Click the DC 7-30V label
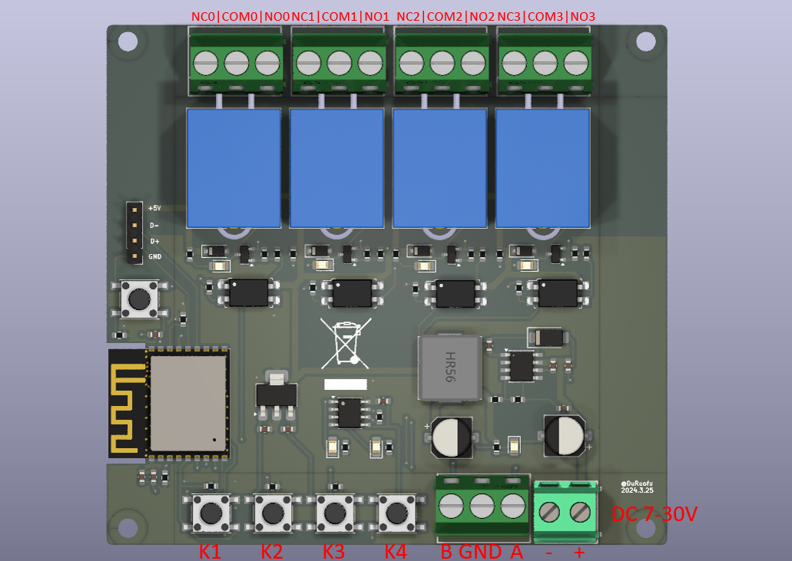The height and width of the screenshot is (561, 792). tap(654, 514)
